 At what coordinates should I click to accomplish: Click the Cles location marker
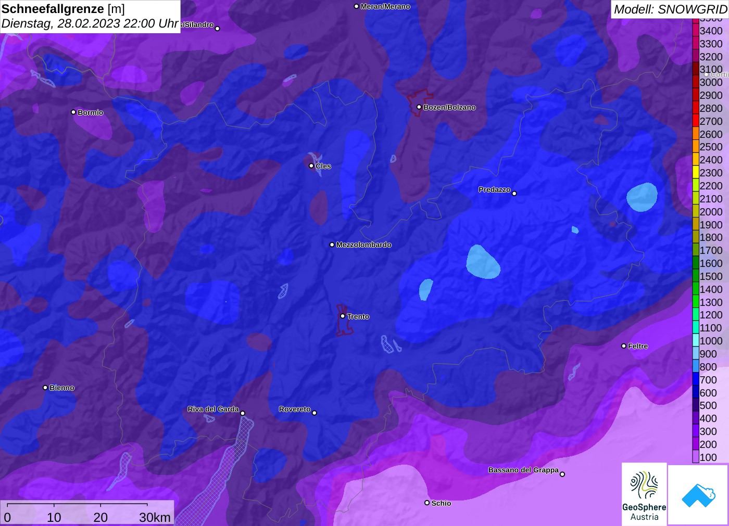point(311,166)
